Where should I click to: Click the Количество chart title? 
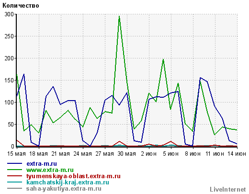21,6
